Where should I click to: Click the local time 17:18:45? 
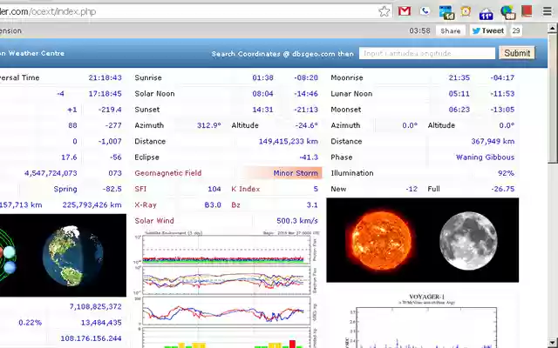coord(105,94)
